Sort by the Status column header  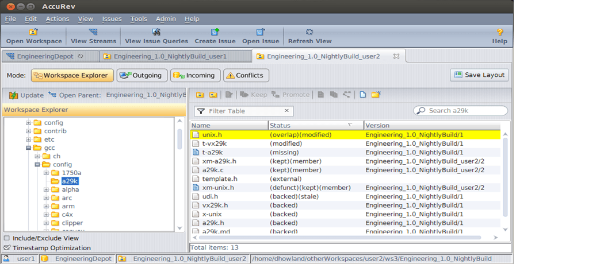[x=315, y=125]
